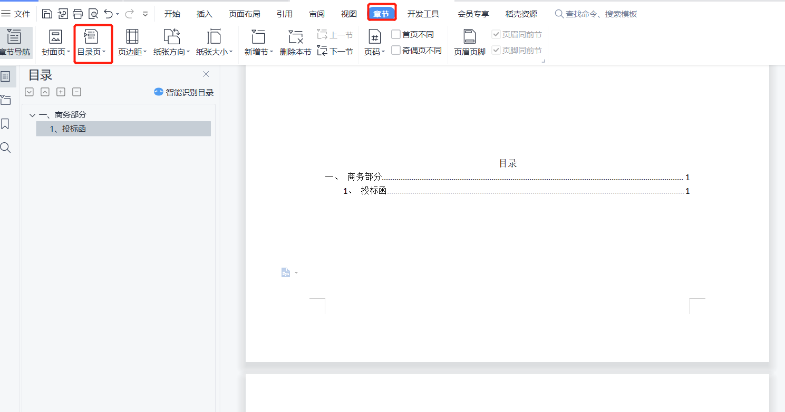
Task: Switch to the 引用 tab
Action: pos(285,14)
